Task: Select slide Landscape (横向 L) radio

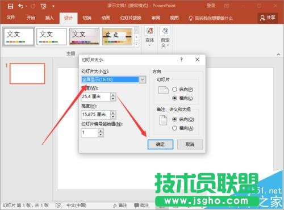Action: pyautogui.click(x=174, y=98)
